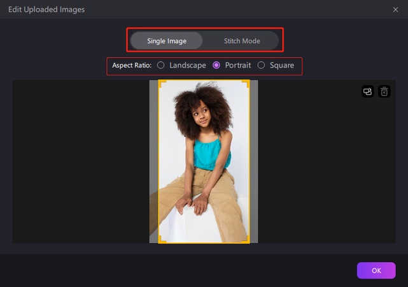Click the bottom-right crop corner handle
408x287 pixels.
247,240
